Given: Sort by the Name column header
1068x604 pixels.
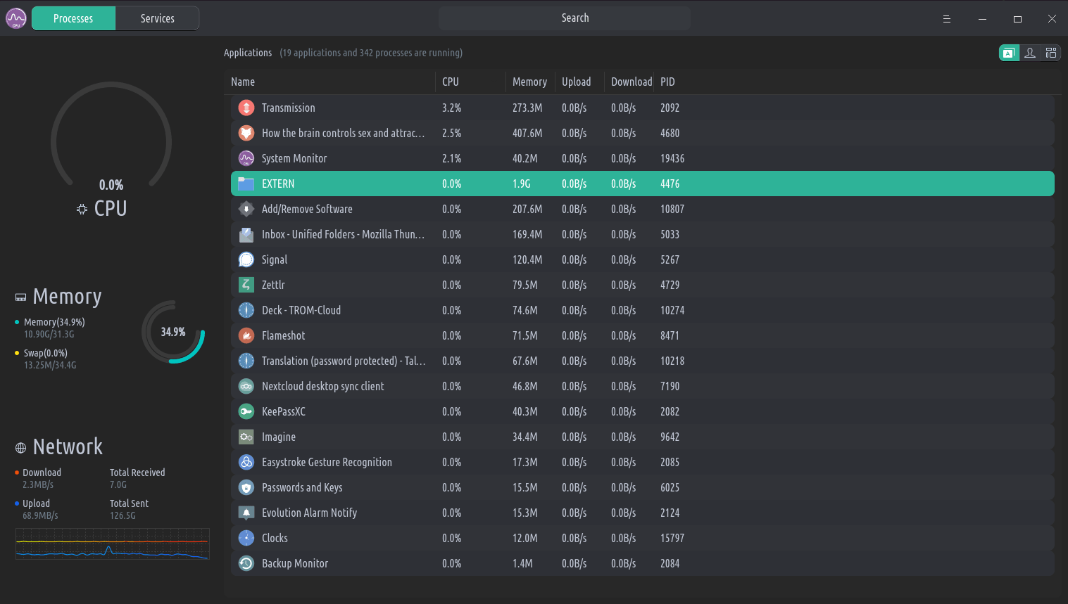Looking at the screenshot, I should (243, 82).
